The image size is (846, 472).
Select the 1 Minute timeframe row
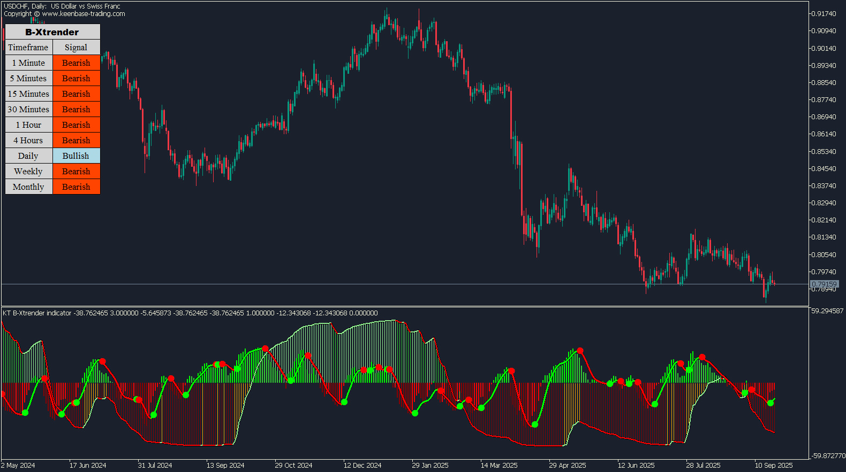tap(29, 63)
